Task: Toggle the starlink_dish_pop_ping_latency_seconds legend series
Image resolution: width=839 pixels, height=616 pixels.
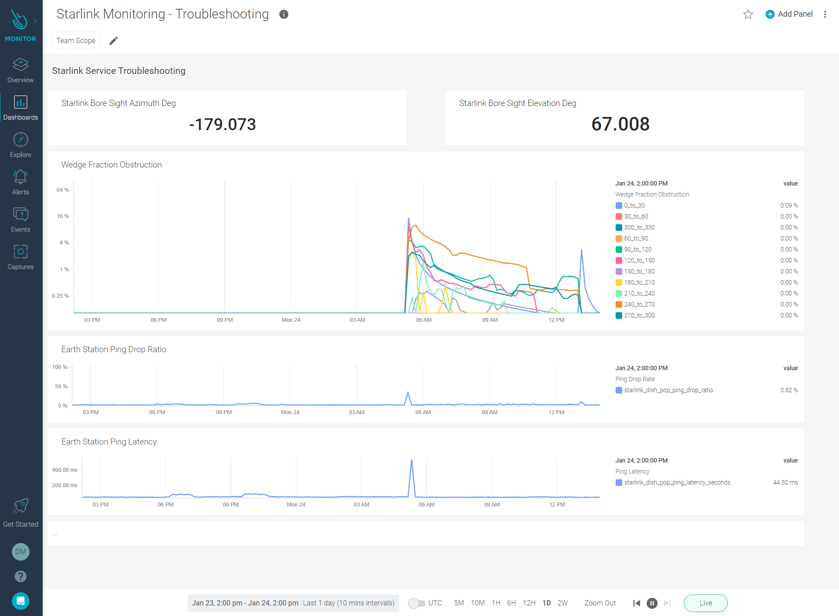Action: pos(673,482)
